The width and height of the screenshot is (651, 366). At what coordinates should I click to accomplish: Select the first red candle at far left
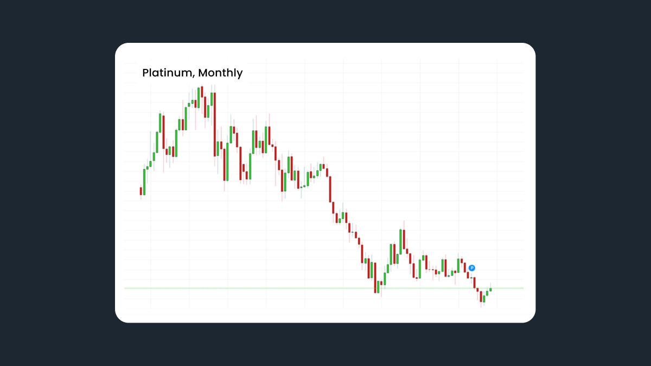[141, 191]
